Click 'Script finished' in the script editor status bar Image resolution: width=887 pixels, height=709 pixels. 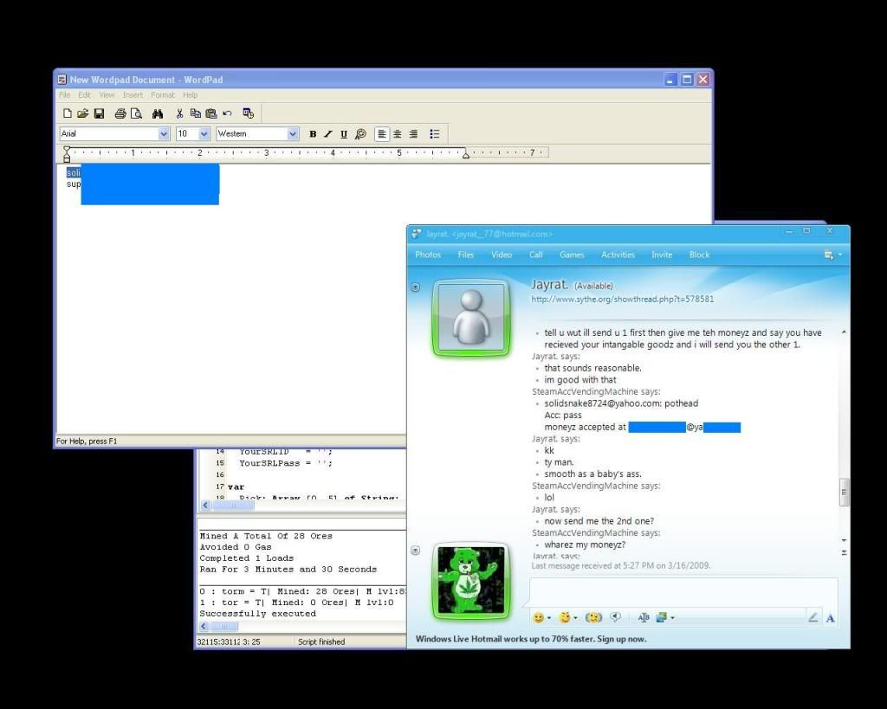321,641
